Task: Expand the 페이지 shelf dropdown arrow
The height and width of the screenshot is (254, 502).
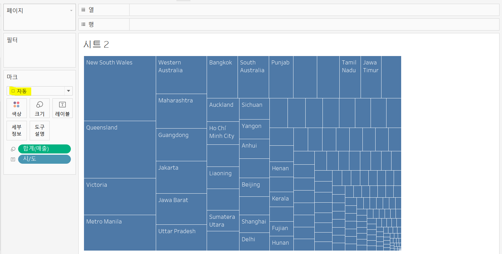Action: pos(71,11)
